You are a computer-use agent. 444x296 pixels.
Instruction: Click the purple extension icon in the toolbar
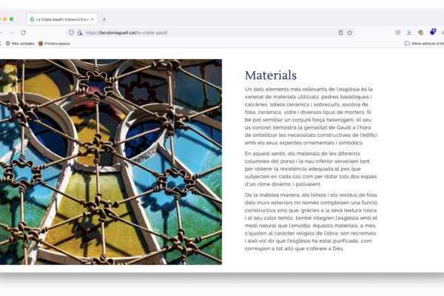[x=433, y=32]
